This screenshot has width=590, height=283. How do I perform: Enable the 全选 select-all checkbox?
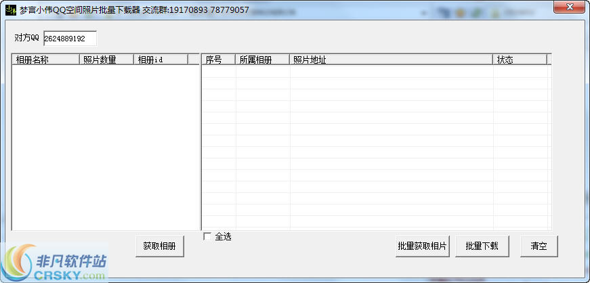[207, 237]
